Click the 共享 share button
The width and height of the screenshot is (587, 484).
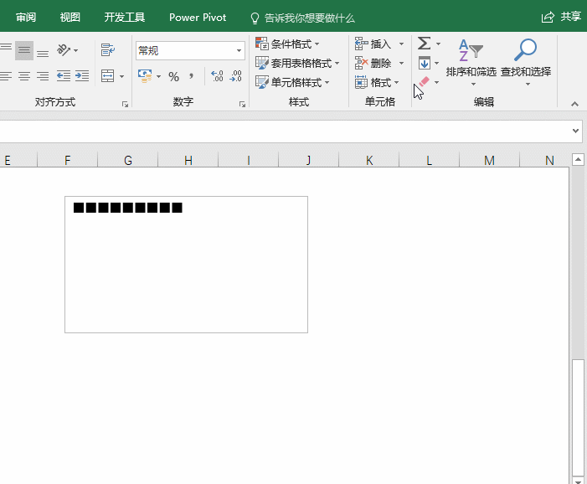coord(561,17)
